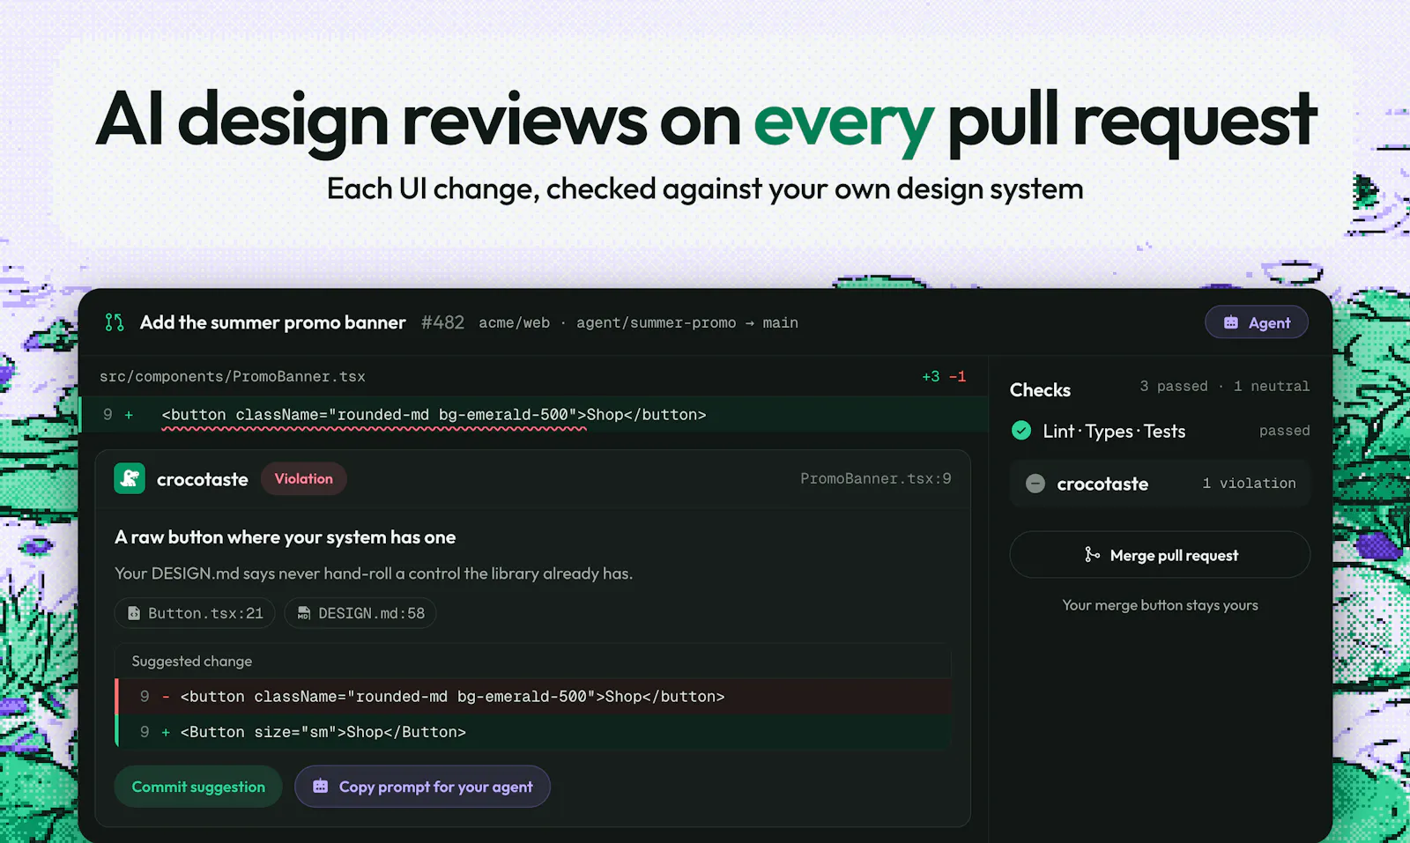Click the #482 pull request number

[442, 322]
